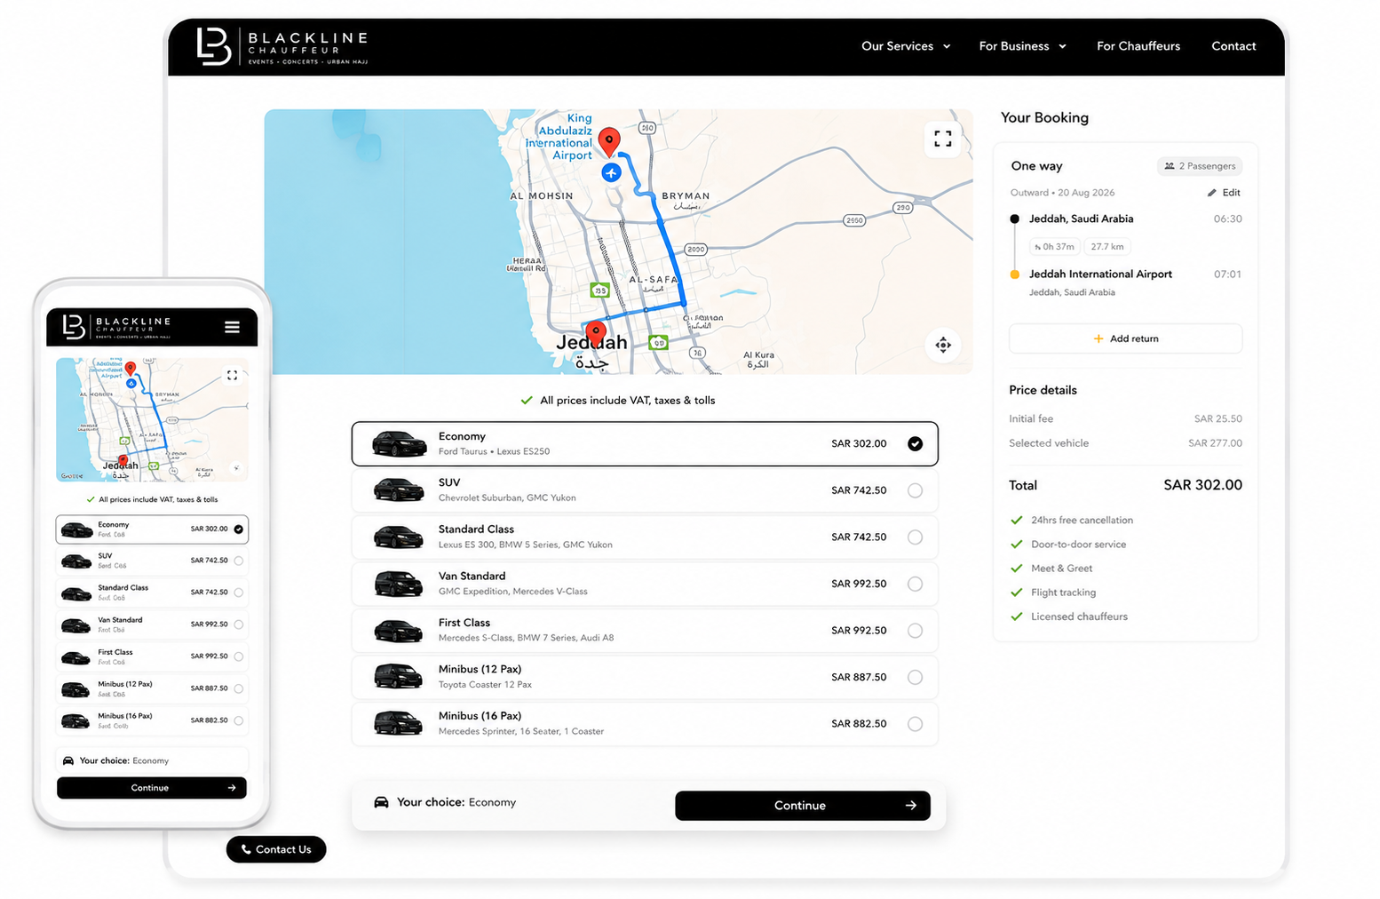Click the 'Selected vehicle' SAR 277.00 value

point(1215,443)
